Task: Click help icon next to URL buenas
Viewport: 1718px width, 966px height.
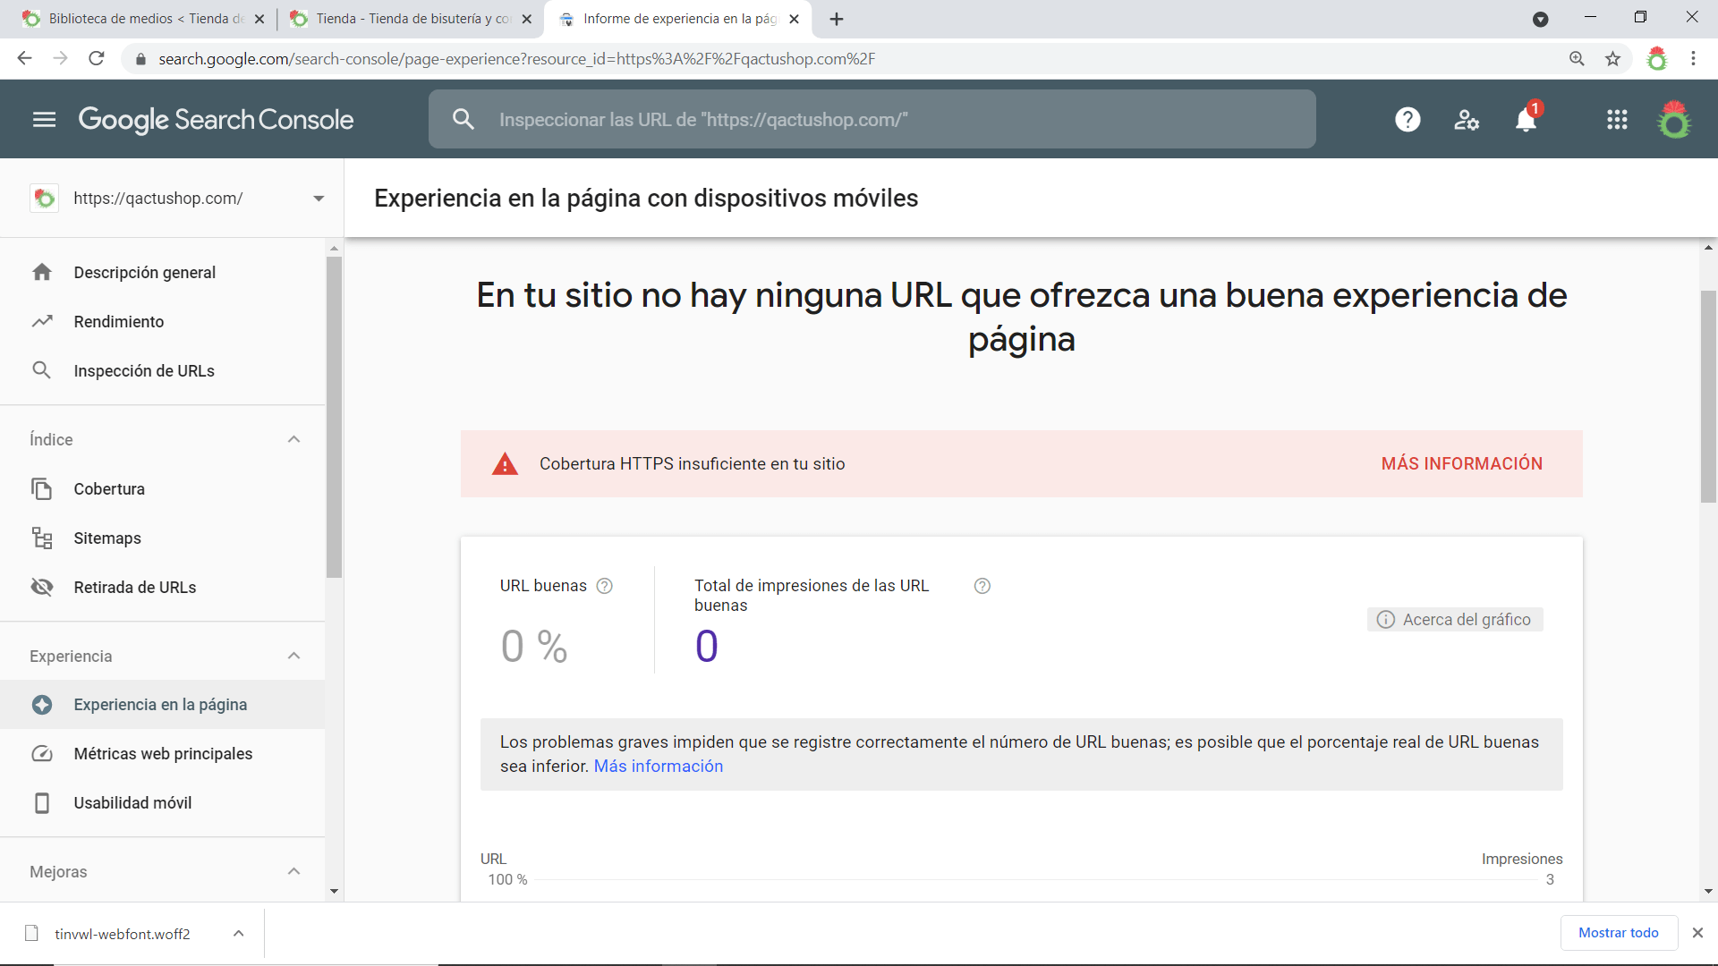Action: [x=605, y=586]
